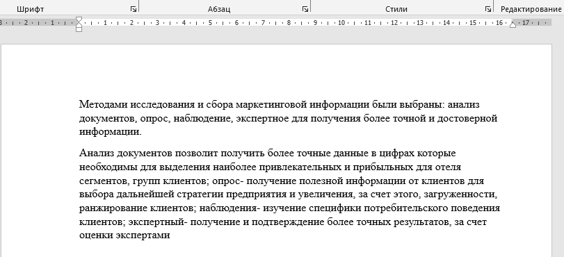This screenshot has width=564, height=257.
Task: Select the hanging indent marker on ruler
Action: click(x=79, y=24)
